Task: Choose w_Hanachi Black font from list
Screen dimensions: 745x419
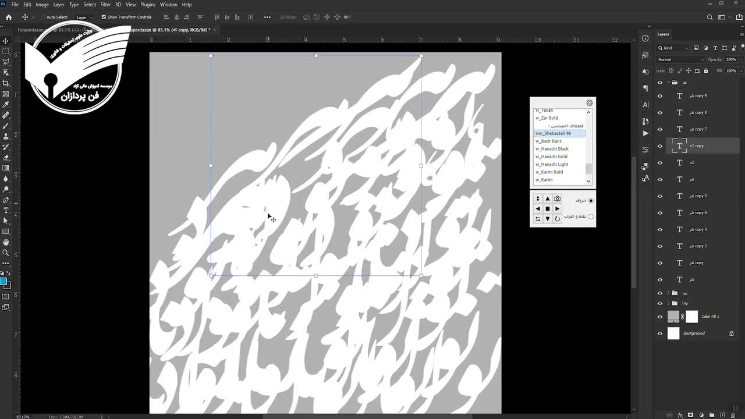Action: coord(552,149)
